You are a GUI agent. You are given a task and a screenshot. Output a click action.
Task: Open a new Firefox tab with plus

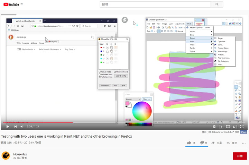[45, 21]
